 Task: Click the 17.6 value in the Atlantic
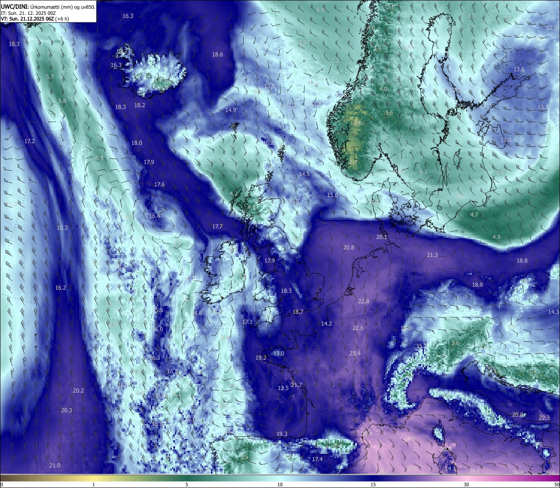click(159, 185)
